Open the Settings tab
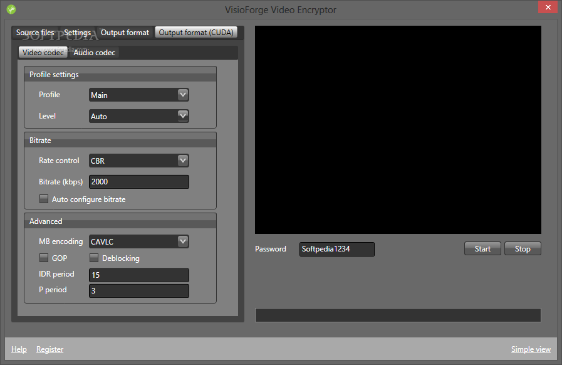562x365 pixels. point(78,33)
